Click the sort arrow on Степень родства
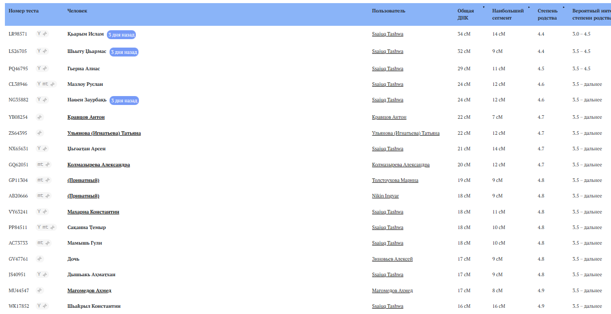This screenshot has width=611, height=314. (564, 8)
